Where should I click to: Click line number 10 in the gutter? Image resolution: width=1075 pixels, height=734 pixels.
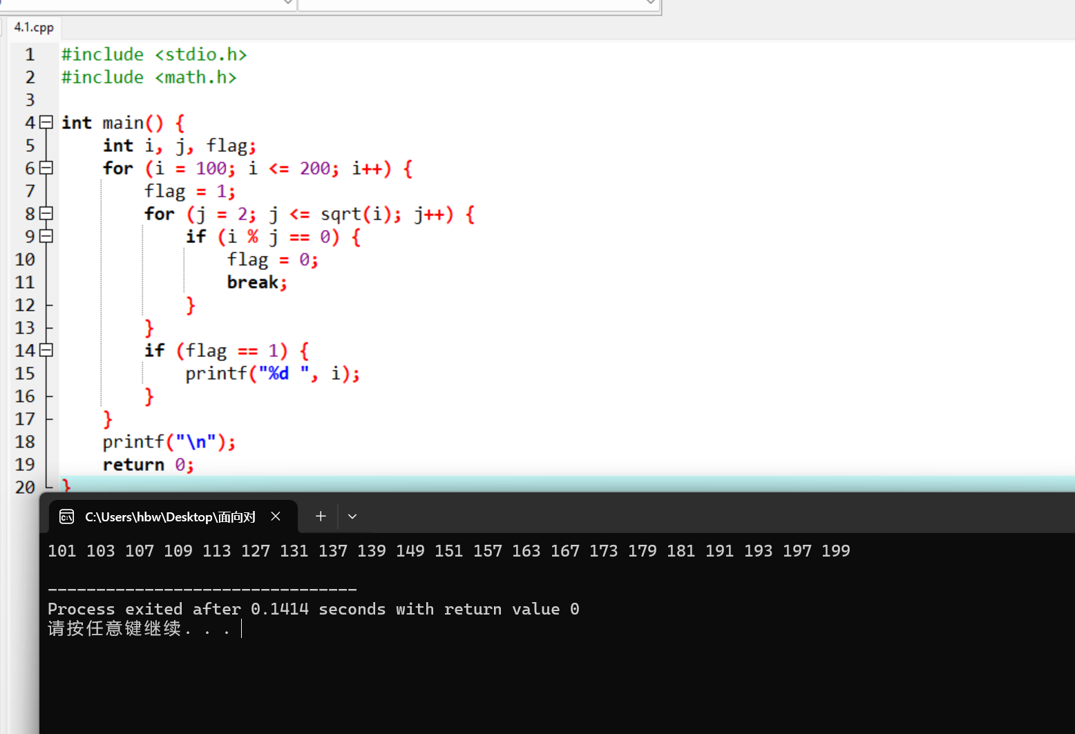pos(25,260)
